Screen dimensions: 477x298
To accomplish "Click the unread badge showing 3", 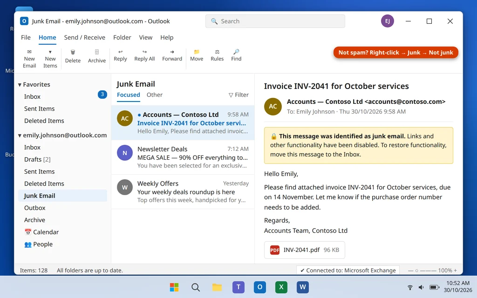I will point(102,95).
